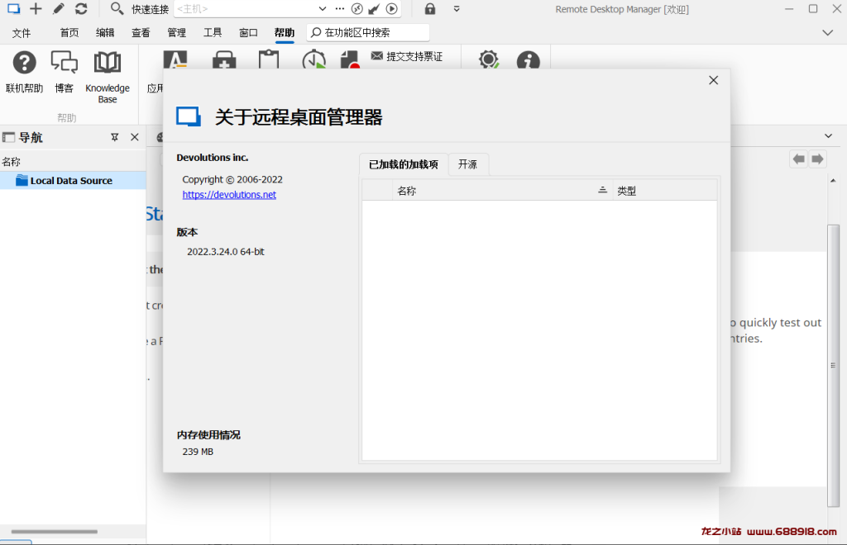Click the info circle About icon in ribbon
The width and height of the screenshot is (847, 545).
[529, 59]
